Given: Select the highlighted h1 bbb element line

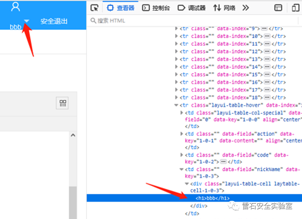Looking at the screenshot, I should pos(212,198).
